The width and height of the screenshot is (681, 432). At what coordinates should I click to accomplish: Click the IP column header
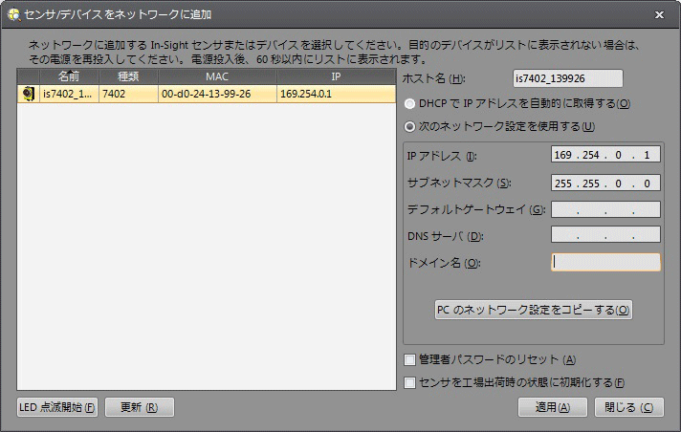pos(336,76)
